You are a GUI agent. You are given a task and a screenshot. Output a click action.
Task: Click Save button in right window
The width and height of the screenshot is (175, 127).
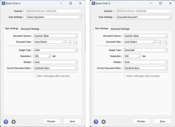[x=162, y=121]
